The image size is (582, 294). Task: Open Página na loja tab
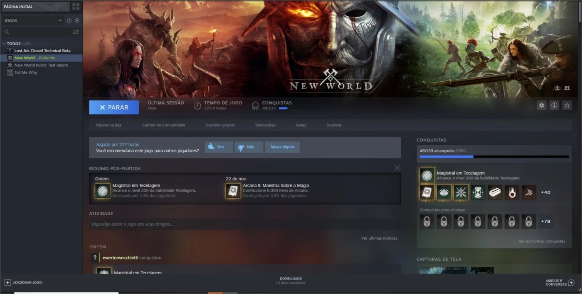tap(109, 125)
